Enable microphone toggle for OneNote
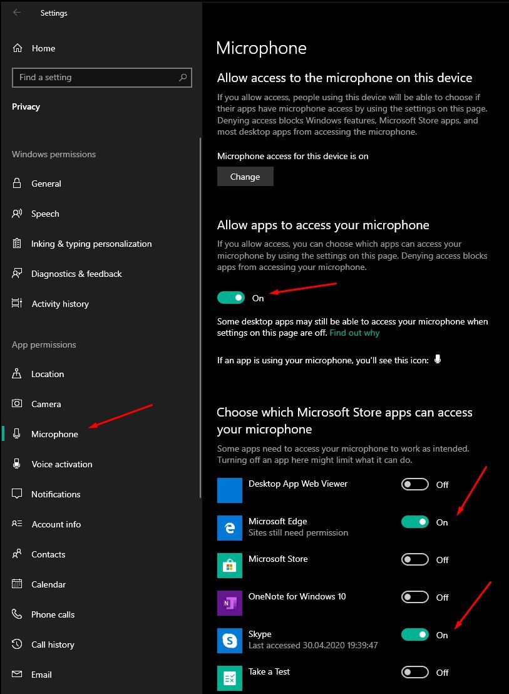The image size is (509, 694). coord(415,597)
